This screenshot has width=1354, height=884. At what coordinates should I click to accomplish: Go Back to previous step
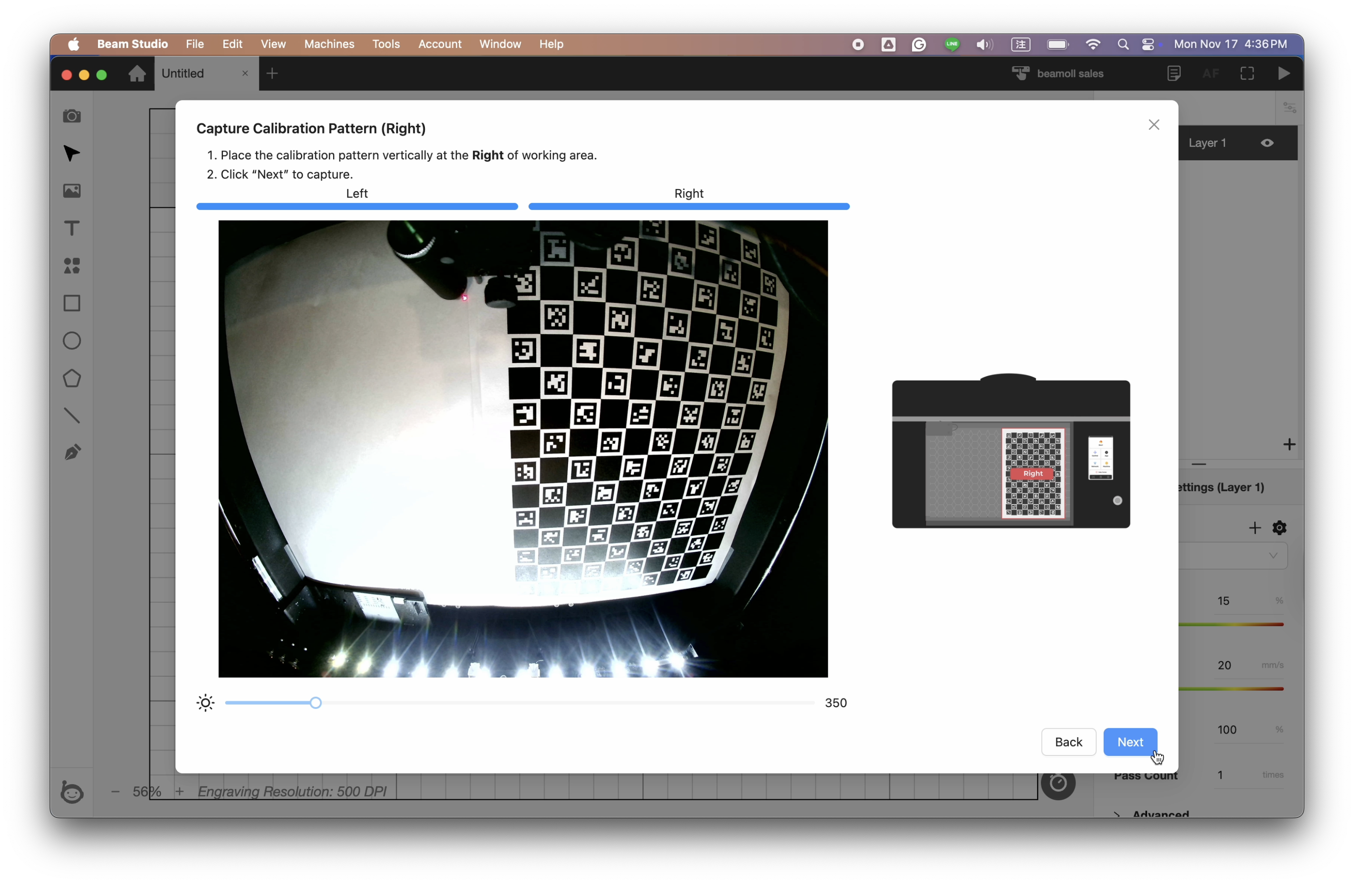tap(1068, 742)
